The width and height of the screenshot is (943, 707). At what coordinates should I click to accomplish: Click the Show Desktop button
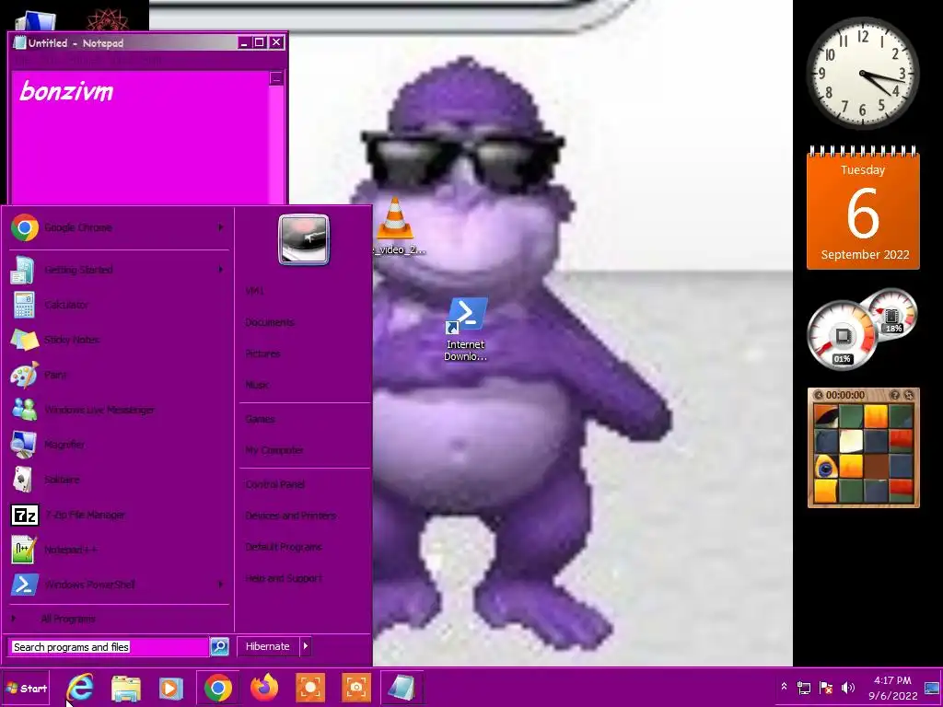(x=933, y=688)
